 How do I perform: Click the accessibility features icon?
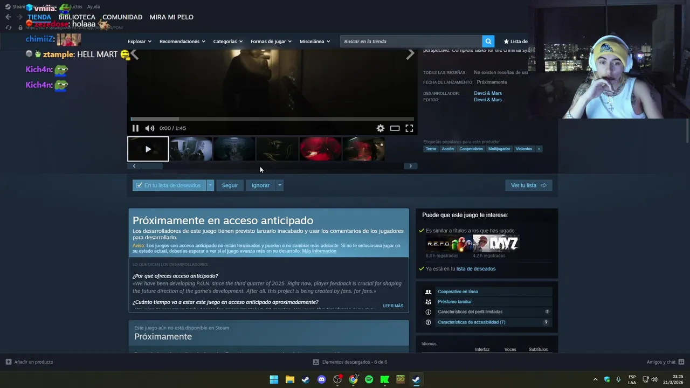click(429, 322)
